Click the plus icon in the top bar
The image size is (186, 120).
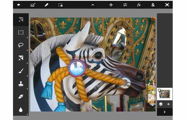[x=111, y=5]
